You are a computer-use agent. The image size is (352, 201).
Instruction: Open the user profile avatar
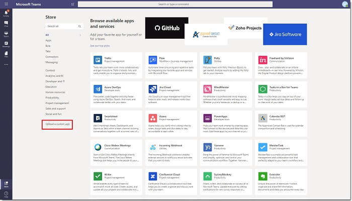(x=345, y=4)
